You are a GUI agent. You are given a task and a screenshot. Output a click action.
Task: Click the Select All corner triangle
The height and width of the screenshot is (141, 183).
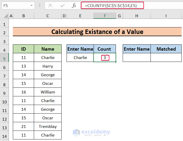click(6, 16)
